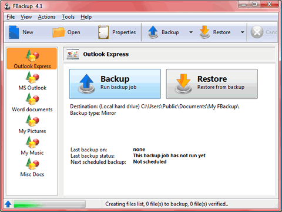
Task: Click the 'Outlook Express' panel header title
Action: point(106,54)
